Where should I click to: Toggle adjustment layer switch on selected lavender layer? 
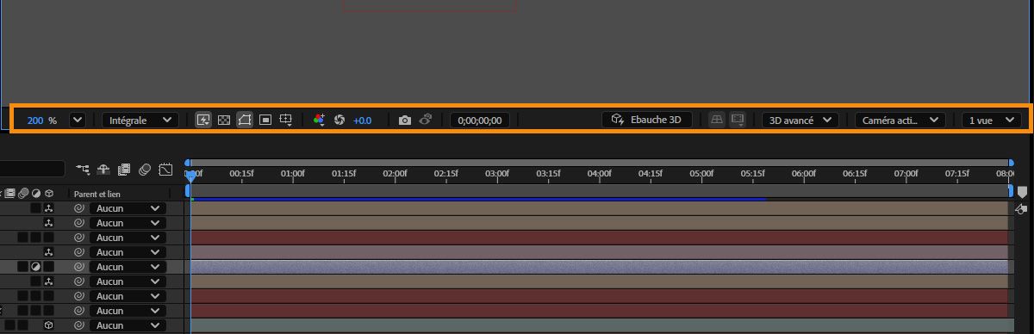point(36,267)
